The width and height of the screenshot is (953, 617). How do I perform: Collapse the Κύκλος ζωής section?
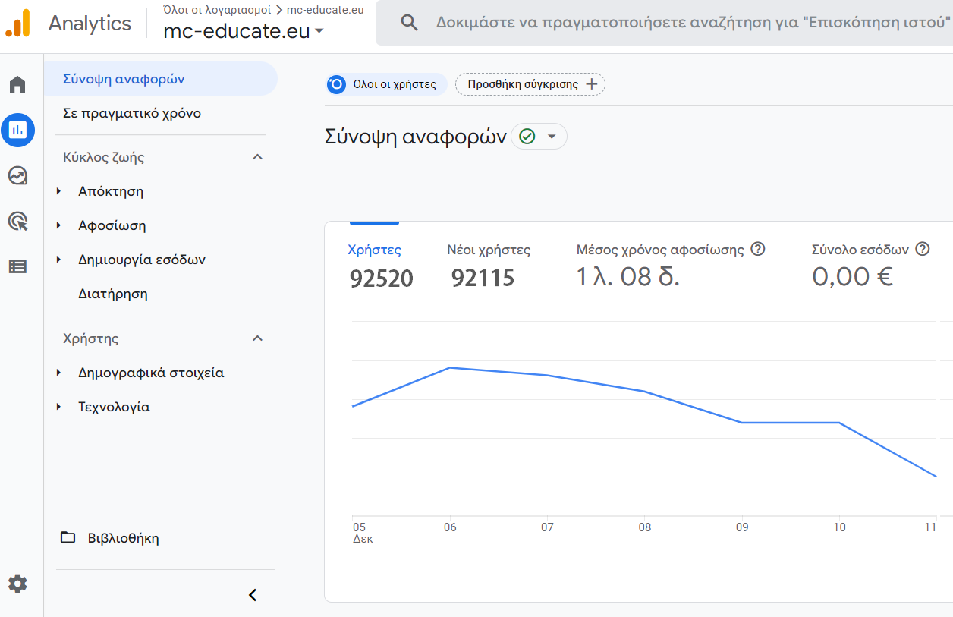pyautogui.click(x=257, y=156)
